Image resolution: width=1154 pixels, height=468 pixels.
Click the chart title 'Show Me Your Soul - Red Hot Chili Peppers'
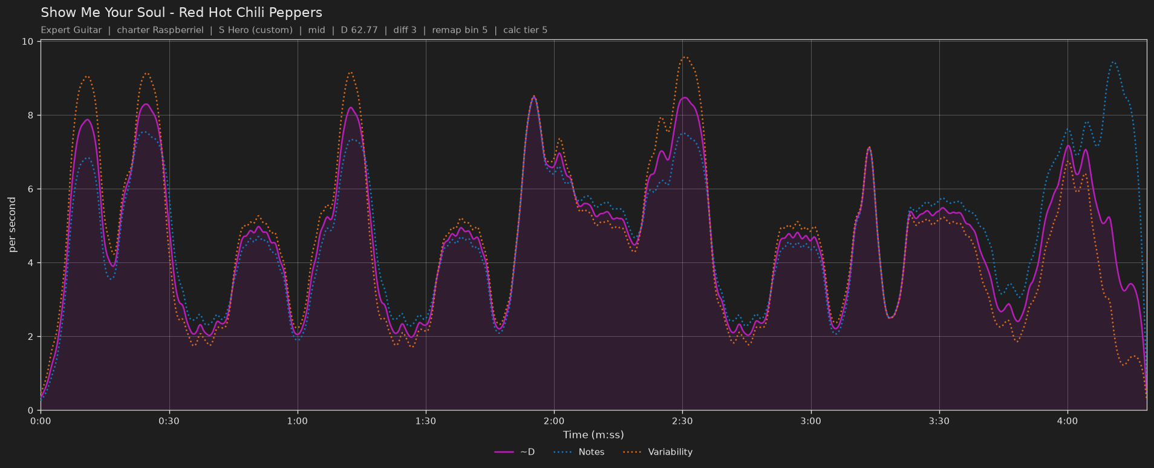click(181, 13)
